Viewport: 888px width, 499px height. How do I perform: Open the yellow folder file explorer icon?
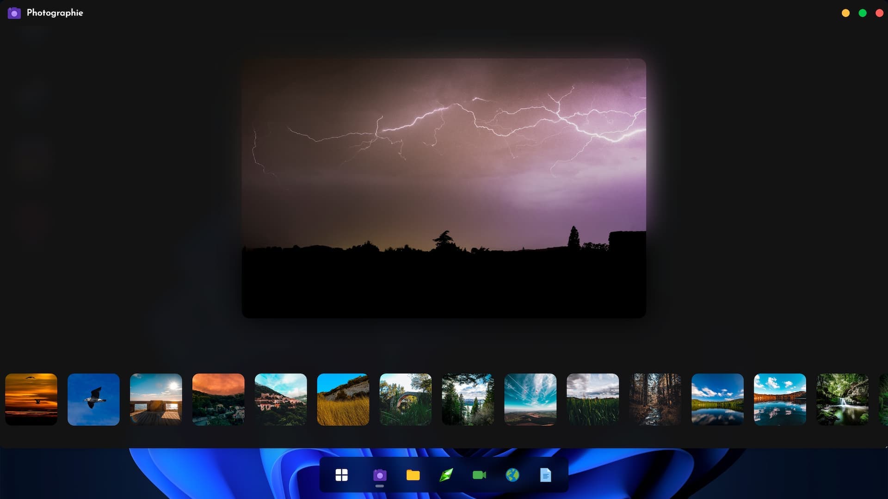tap(413, 475)
